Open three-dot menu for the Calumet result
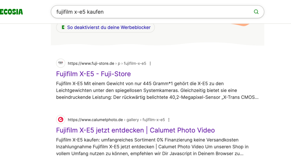Screen dimensions: 291x168 pyautogui.click(x=169, y=120)
